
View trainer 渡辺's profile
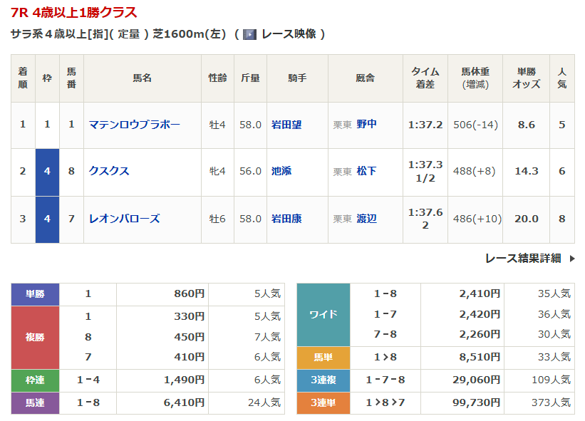point(367,219)
